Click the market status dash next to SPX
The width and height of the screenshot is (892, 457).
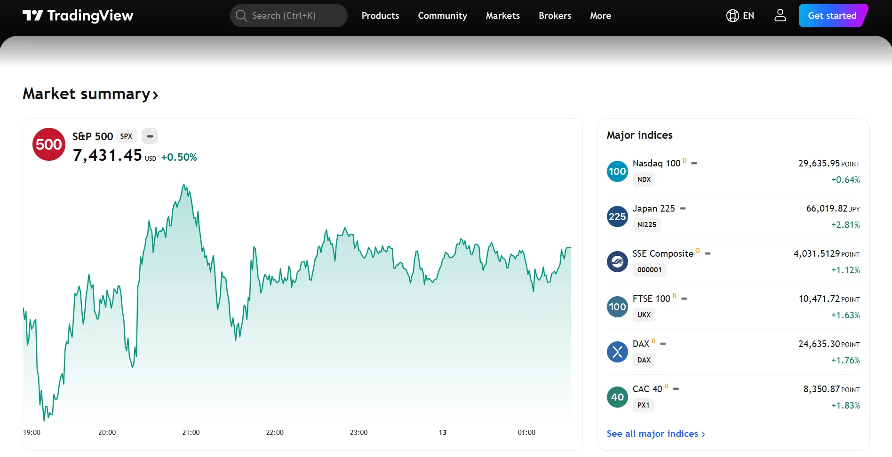(150, 136)
